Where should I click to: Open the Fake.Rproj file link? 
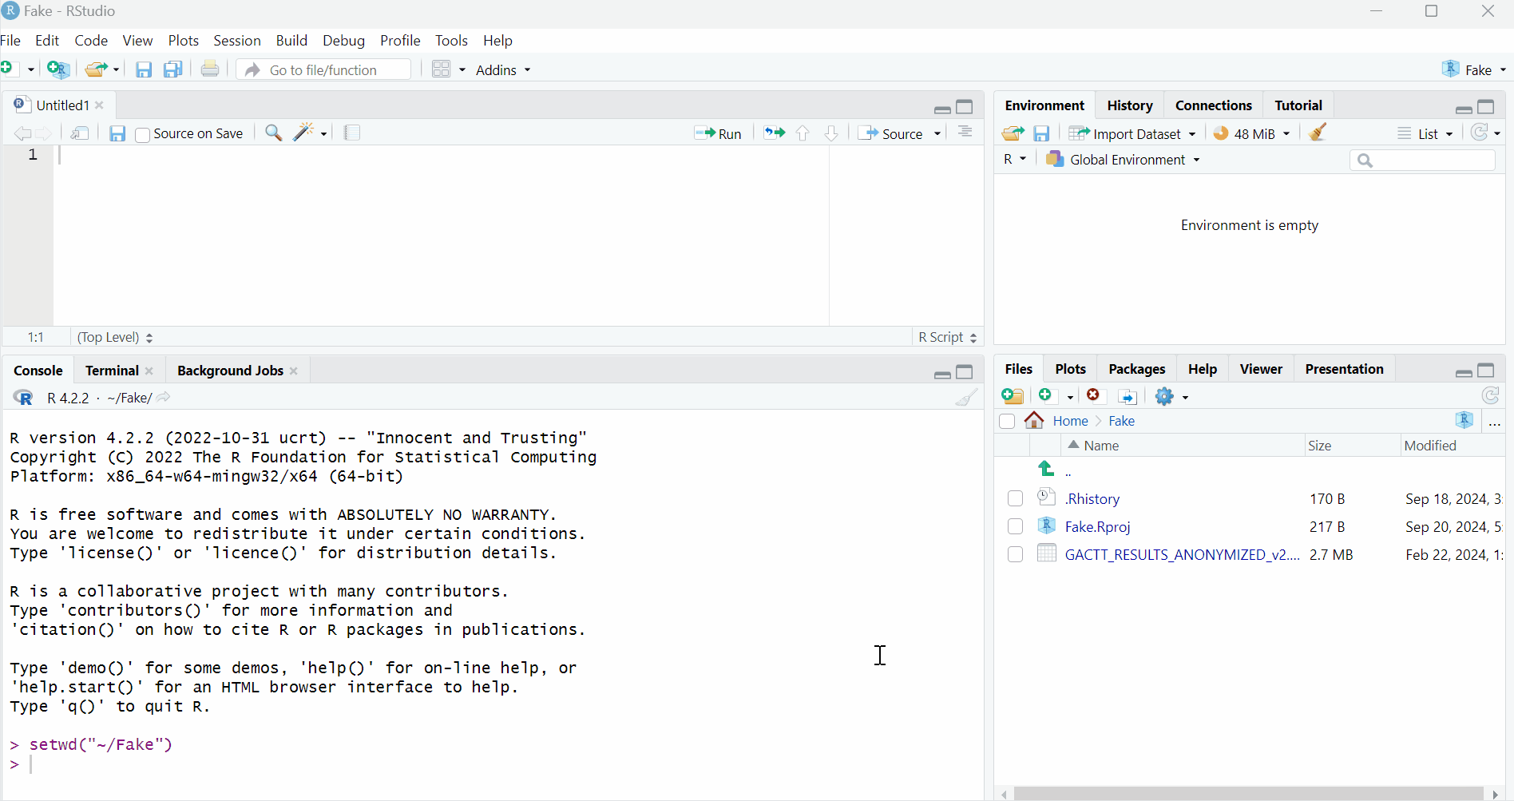(x=1097, y=527)
